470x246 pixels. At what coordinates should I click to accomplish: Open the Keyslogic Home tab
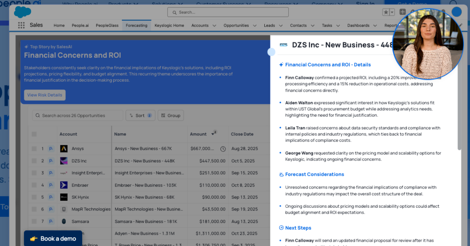[169, 25]
